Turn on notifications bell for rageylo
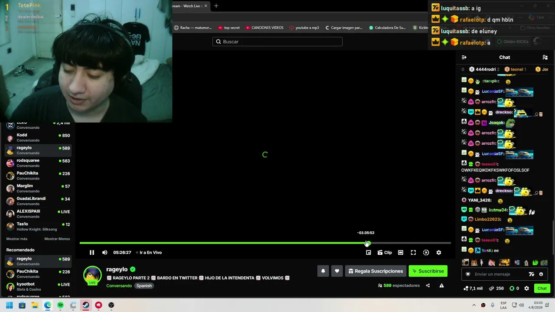 (x=323, y=271)
